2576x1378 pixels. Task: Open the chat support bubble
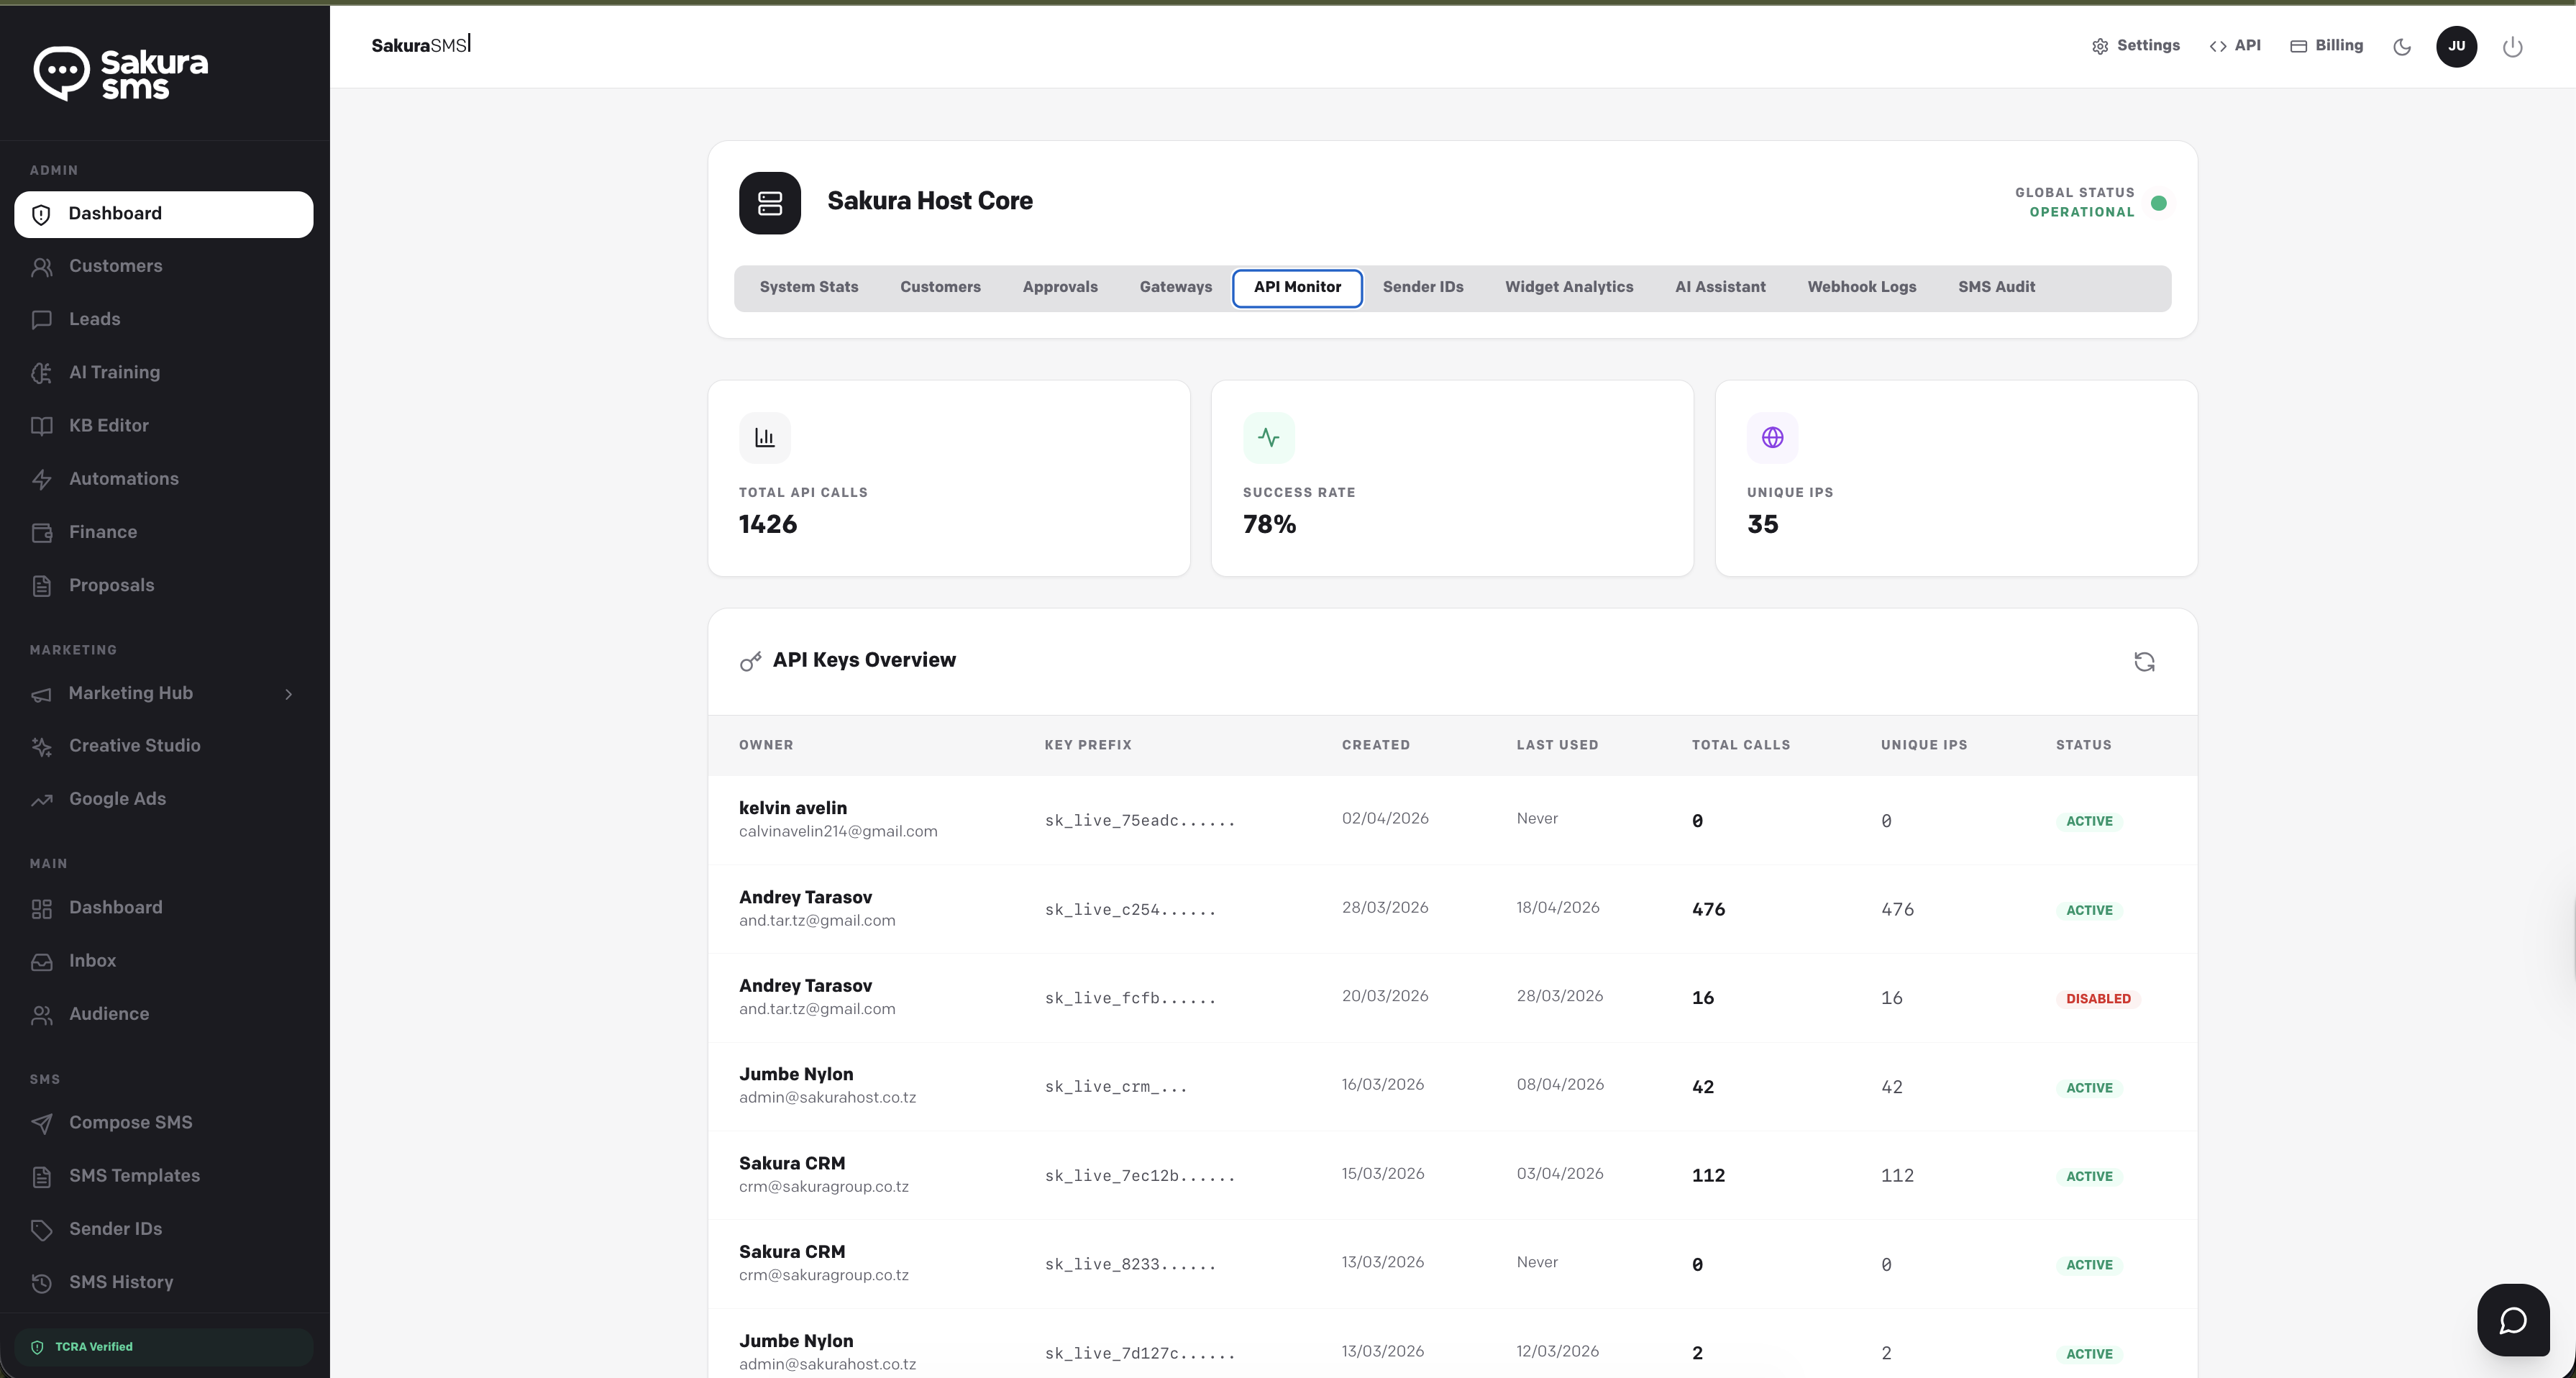2513,1320
